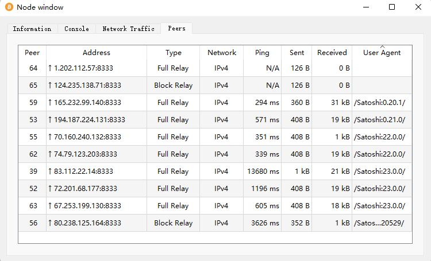Sort table by Type column header
This screenshot has height=261, width=431.
[x=173, y=53]
